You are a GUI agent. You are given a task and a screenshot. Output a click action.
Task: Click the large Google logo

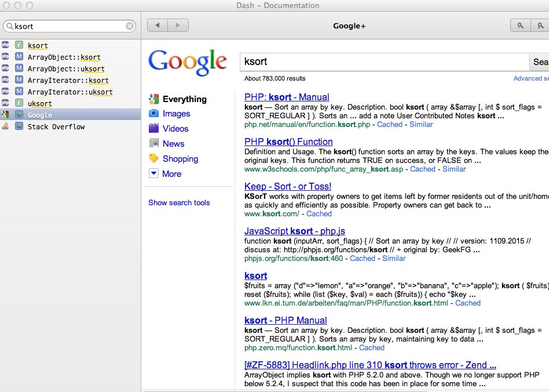coord(188,63)
